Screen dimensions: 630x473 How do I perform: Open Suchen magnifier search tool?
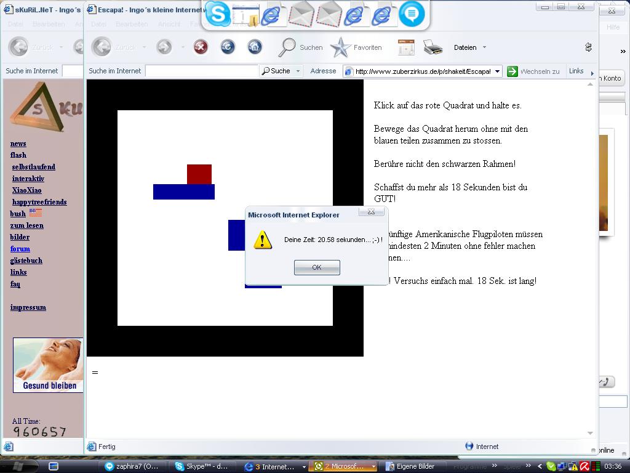pos(300,47)
